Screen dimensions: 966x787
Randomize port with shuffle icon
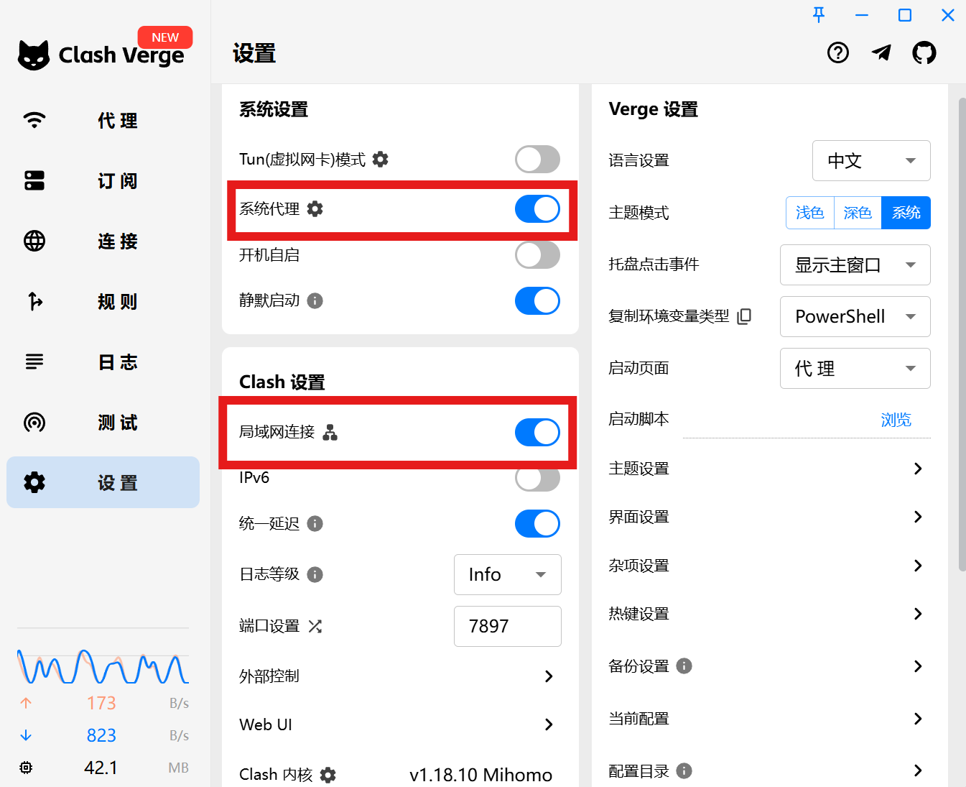315,626
